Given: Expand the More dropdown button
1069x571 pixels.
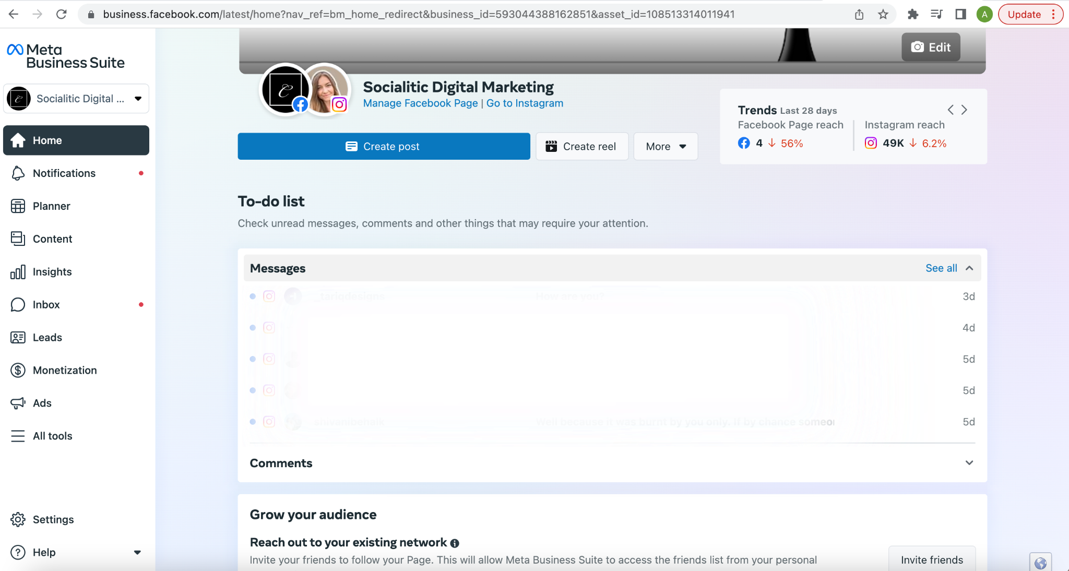Looking at the screenshot, I should tap(666, 147).
